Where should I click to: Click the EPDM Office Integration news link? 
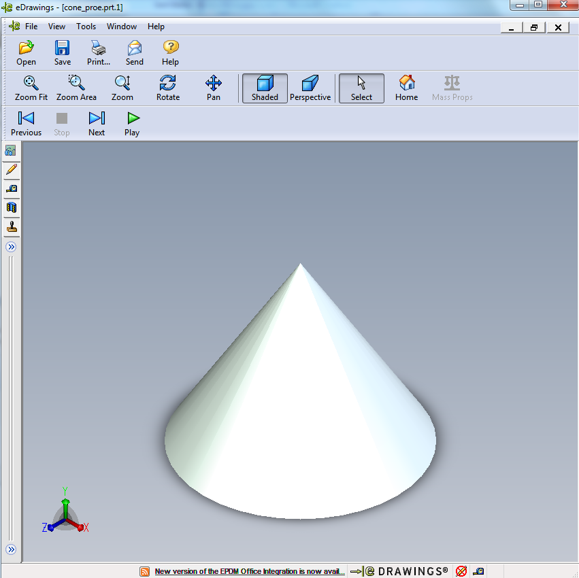(250, 571)
